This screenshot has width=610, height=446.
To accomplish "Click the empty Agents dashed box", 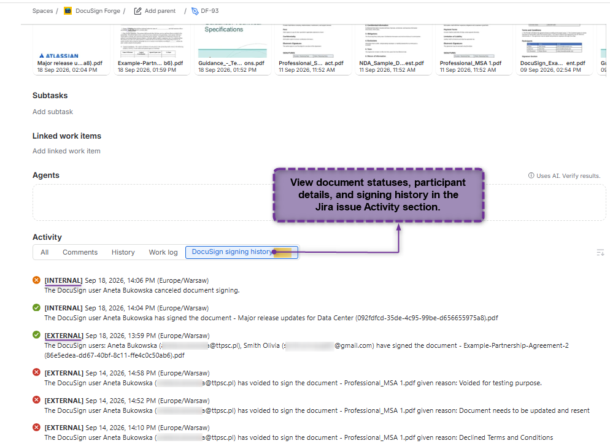I will tap(319, 202).
